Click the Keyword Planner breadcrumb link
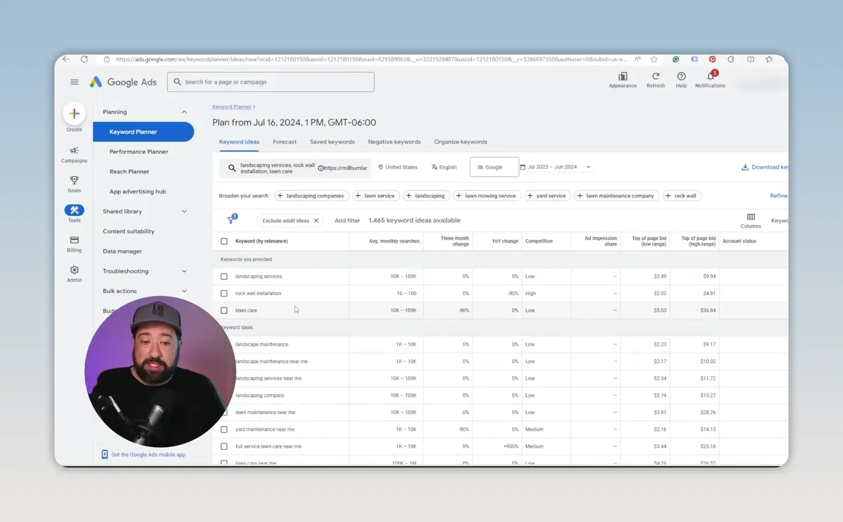 click(x=232, y=107)
